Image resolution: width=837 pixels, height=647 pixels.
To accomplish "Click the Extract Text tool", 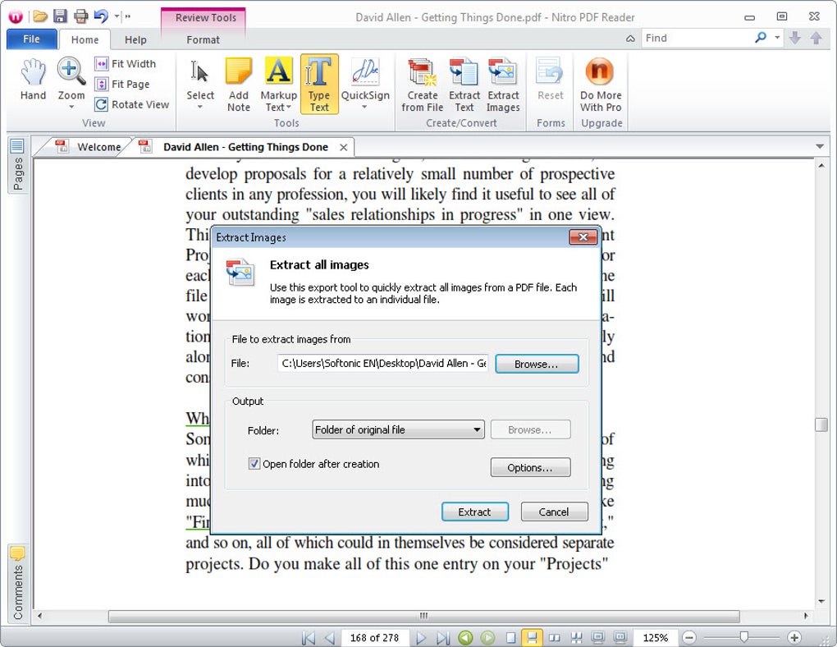I will click(x=464, y=82).
